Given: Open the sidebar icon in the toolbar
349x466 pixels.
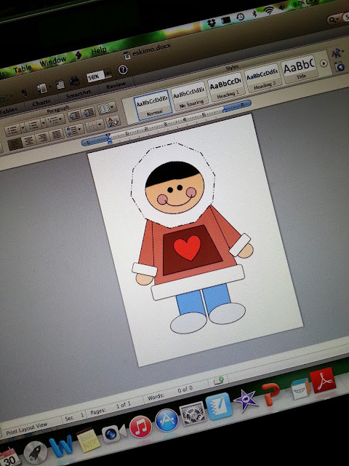Looking at the screenshot, I should point(42,89).
